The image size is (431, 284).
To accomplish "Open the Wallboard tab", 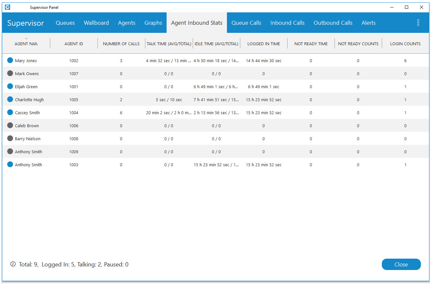I will click(x=96, y=23).
